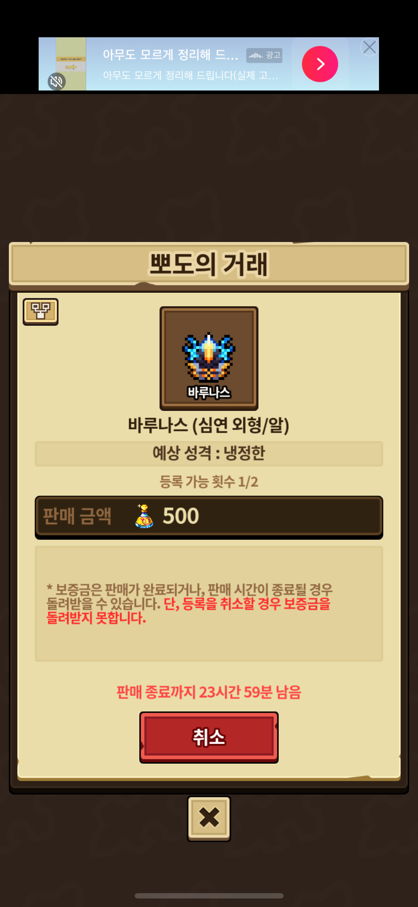Tap the 500 price value
Screen dimensions: 418x907
(181, 516)
